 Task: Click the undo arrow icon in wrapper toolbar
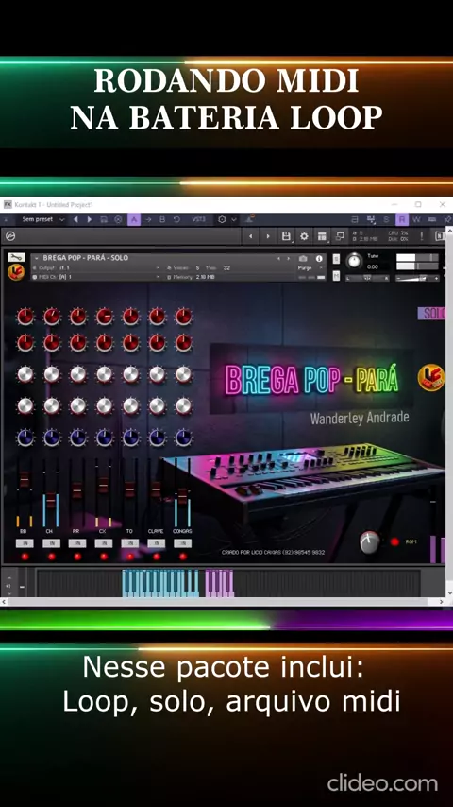tap(176, 219)
